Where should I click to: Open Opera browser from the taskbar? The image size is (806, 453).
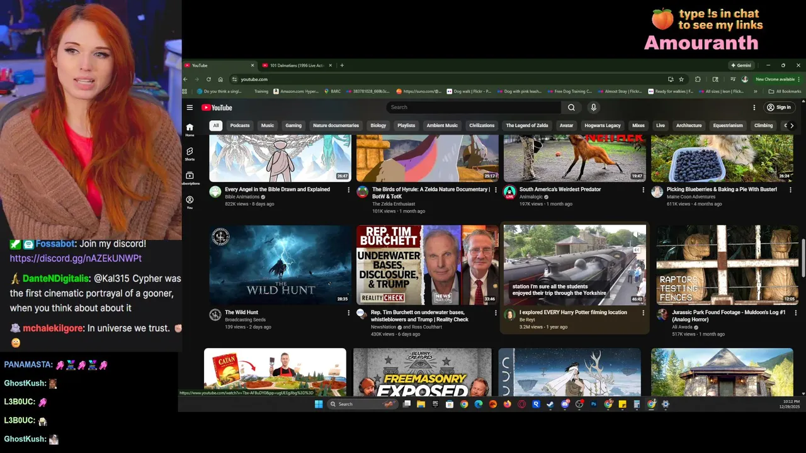pos(521,404)
